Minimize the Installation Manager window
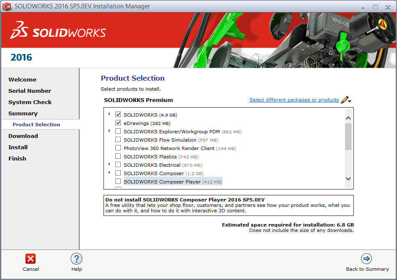 click(x=363, y=7)
